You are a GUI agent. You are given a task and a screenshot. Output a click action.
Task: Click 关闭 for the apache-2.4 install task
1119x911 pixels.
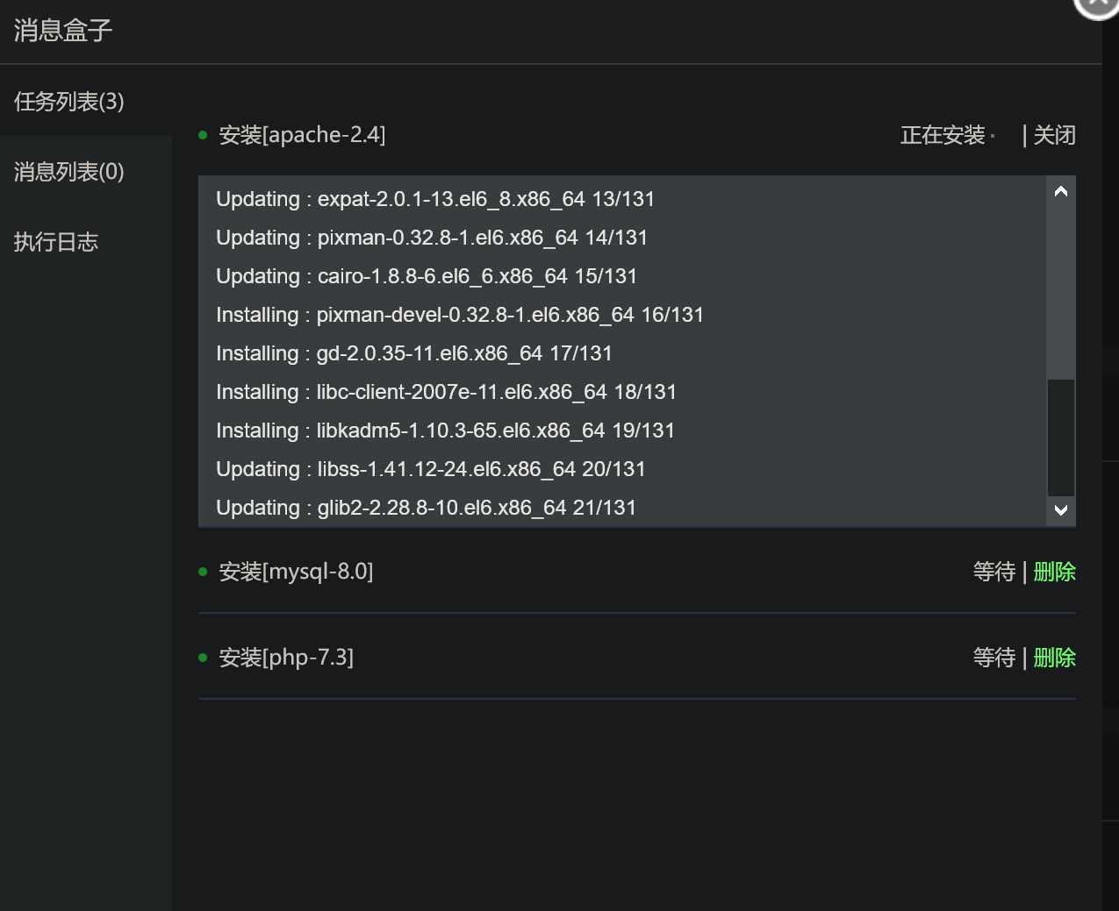1054,135
